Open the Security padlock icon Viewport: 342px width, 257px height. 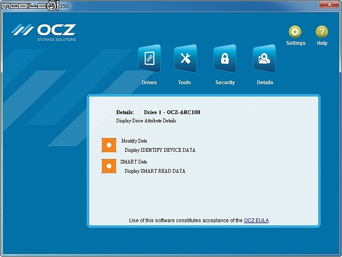click(x=225, y=59)
